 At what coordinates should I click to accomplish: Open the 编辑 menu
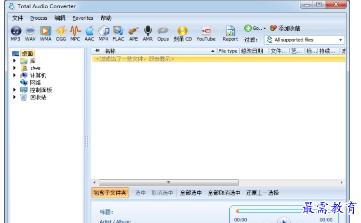pos(60,18)
